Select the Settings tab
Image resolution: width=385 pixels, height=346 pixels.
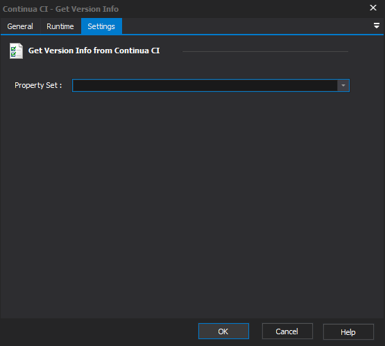coord(101,26)
